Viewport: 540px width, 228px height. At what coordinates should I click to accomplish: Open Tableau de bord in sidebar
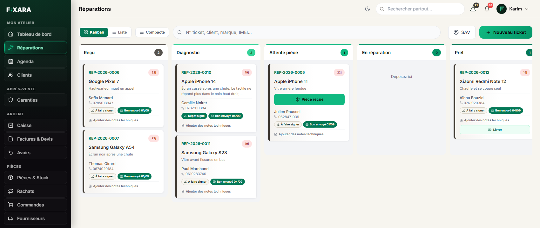pyautogui.click(x=36, y=34)
